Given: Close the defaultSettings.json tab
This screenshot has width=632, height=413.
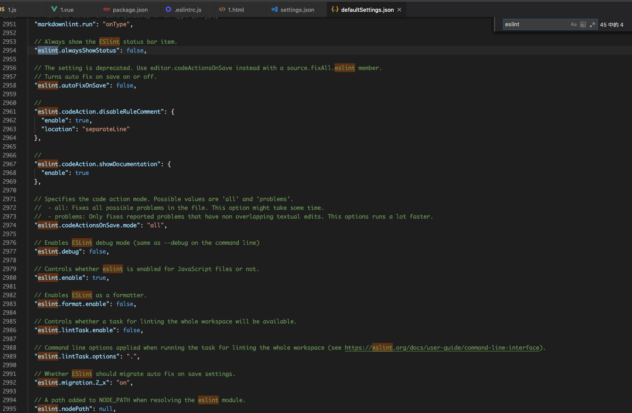Looking at the screenshot, I should 399,10.
